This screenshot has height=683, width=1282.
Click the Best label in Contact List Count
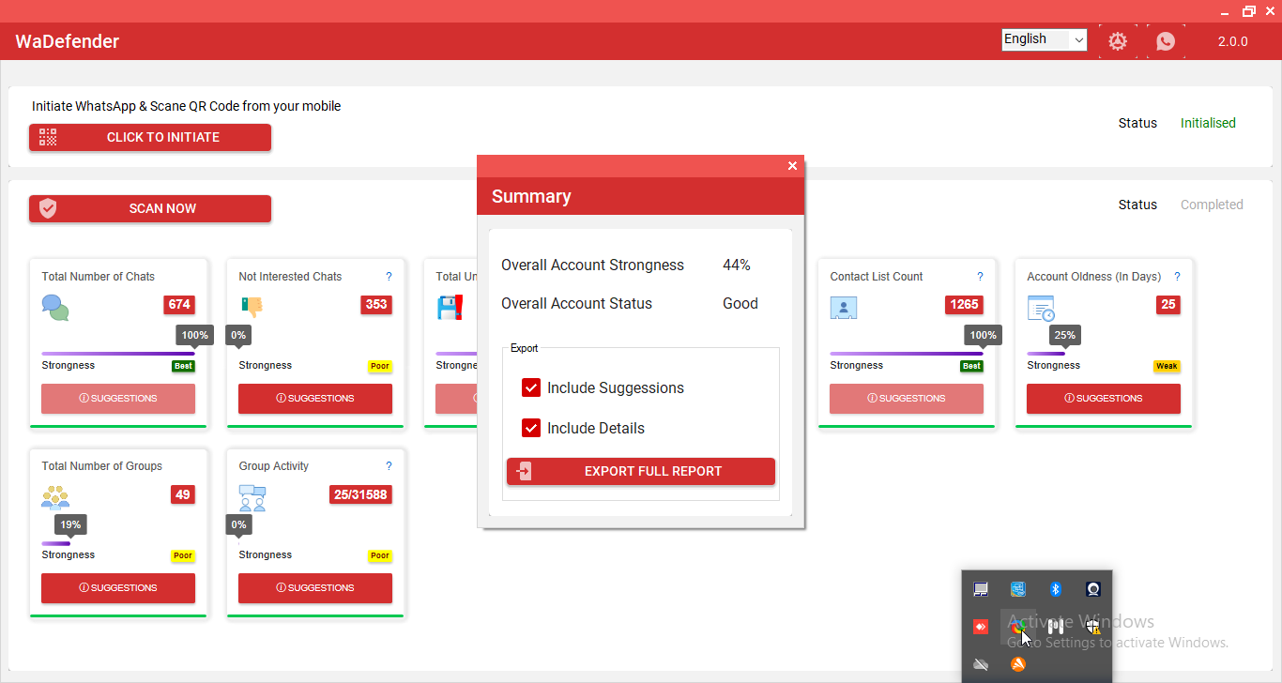971,367
